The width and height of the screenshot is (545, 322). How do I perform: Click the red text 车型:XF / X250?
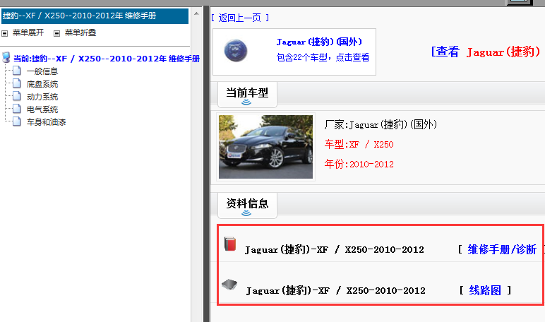tap(359, 144)
